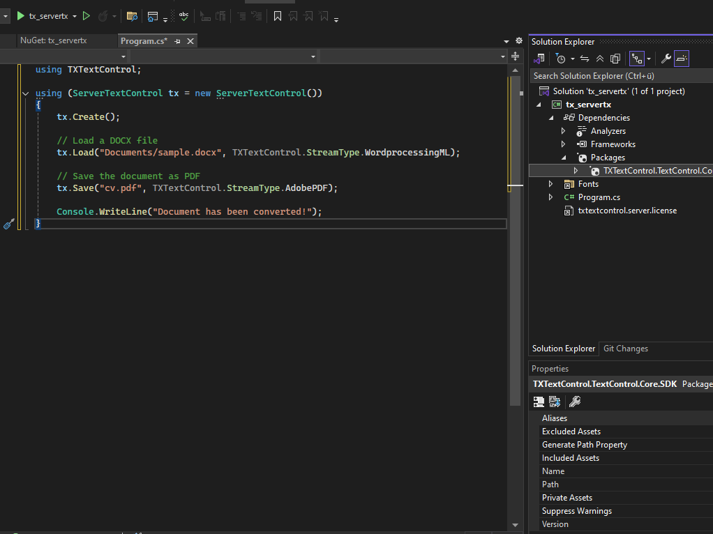Image resolution: width=713 pixels, height=534 pixels.
Task: Click the Search Solution Explorer field
Action: click(621, 76)
